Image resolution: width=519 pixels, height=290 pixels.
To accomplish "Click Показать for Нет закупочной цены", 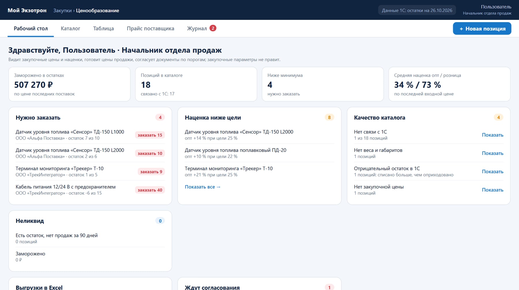I will pyautogui.click(x=492, y=190).
